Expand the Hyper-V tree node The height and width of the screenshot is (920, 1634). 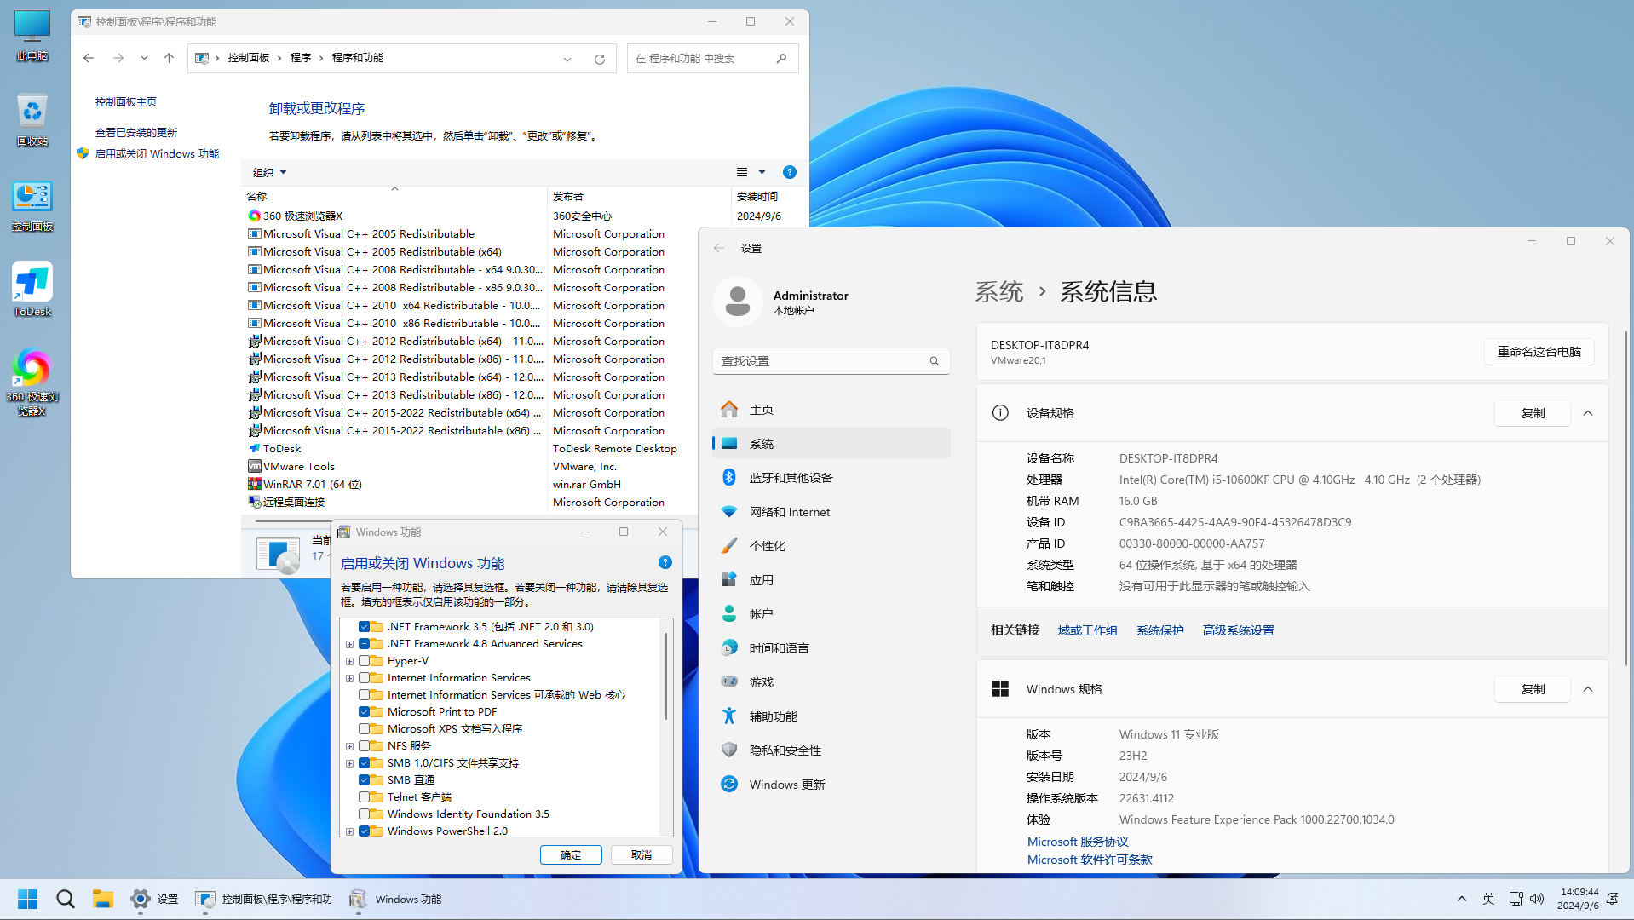(349, 661)
